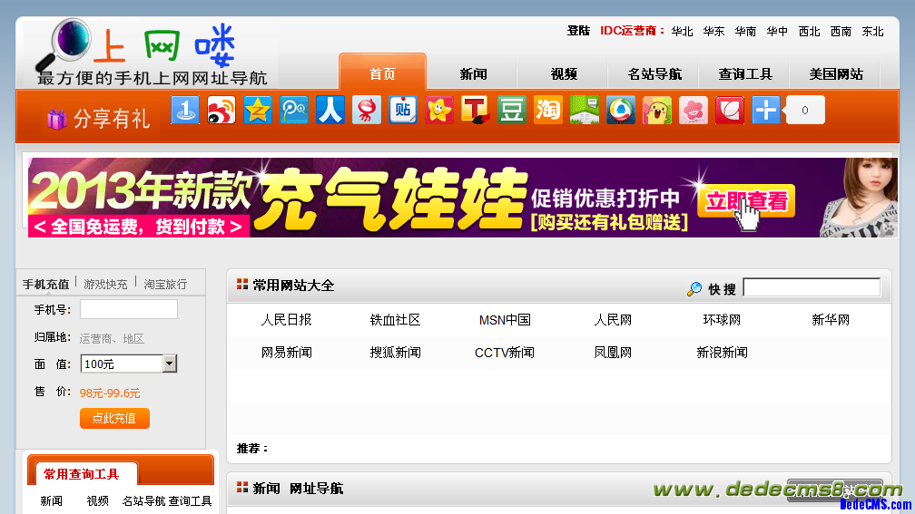Click the red shrimp share icon
Screen dimensions: 915x514
366,111
